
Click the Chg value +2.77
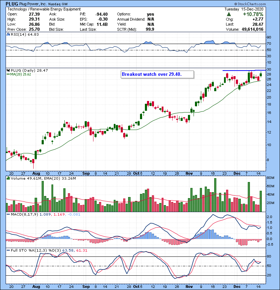click(258, 19)
